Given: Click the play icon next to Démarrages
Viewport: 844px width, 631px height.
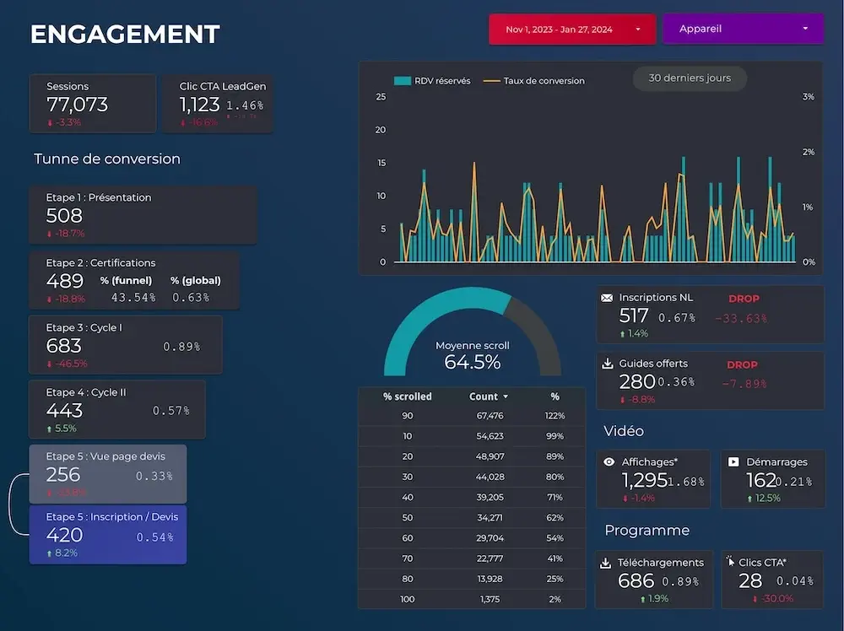Looking at the screenshot, I should pos(733,462).
